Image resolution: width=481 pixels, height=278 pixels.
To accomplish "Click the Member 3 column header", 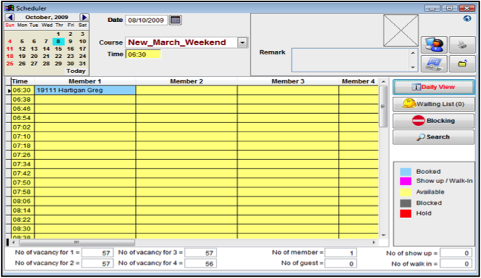I will pyautogui.click(x=288, y=81).
